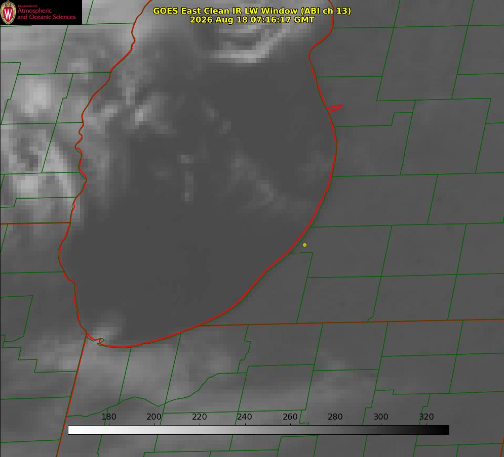The height and width of the screenshot is (457, 504).
Task: Click the small 'Department of' text
Action: click(27, 6)
